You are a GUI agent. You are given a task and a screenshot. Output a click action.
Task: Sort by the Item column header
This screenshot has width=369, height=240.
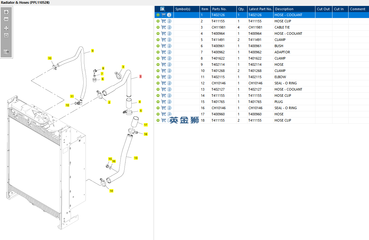click(205, 9)
